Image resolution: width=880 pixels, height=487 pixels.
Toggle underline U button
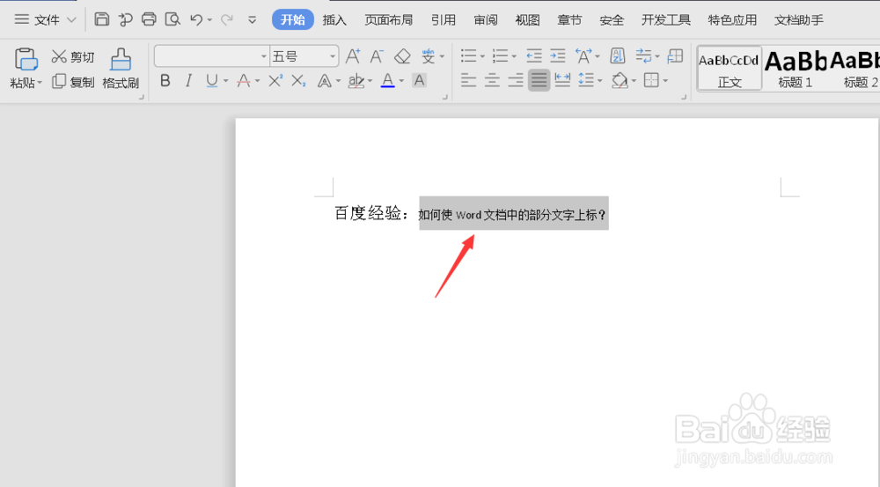click(x=211, y=81)
